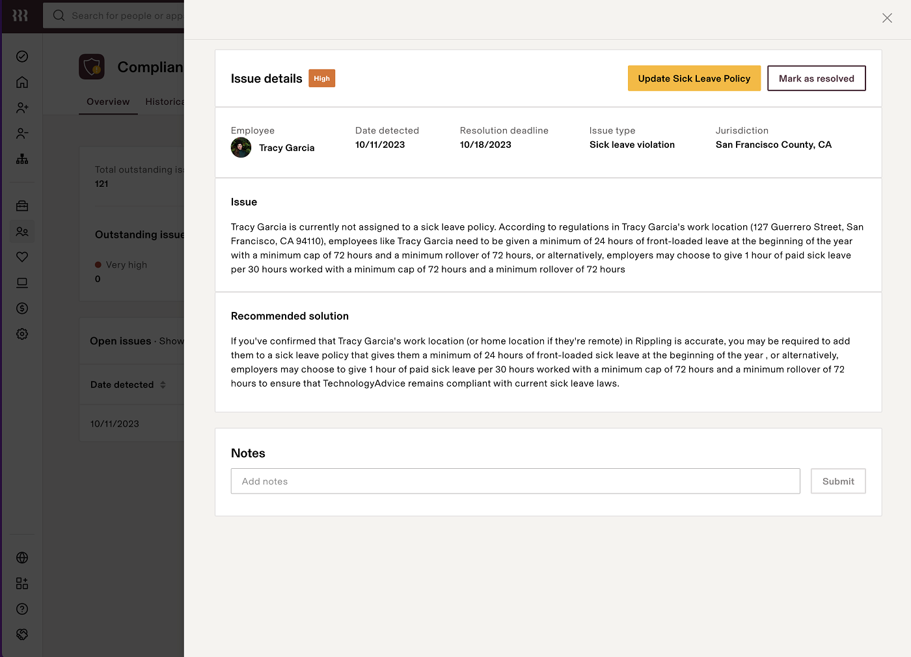
Task: Open the globe icon in sidebar
Action: pyautogui.click(x=22, y=557)
